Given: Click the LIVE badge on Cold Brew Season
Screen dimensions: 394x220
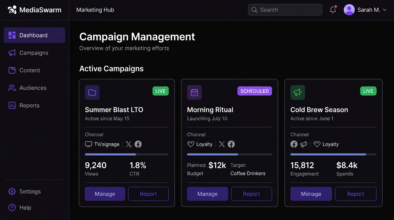Looking at the screenshot, I should [x=368, y=91].
